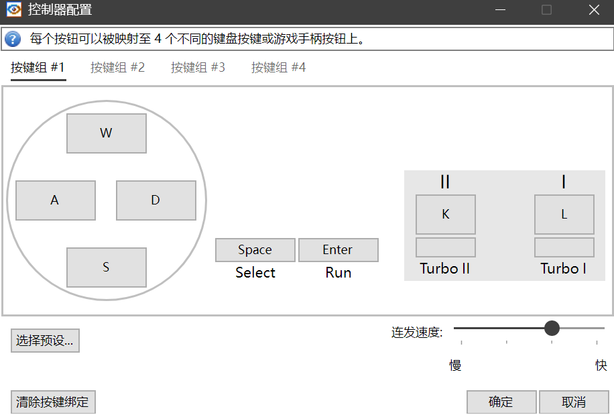
Task: Switch to the 按键组 #3 tab
Action: point(198,67)
